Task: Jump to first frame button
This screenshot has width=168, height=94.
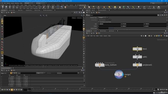Action: pyautogui.click(x=2, y=90)
